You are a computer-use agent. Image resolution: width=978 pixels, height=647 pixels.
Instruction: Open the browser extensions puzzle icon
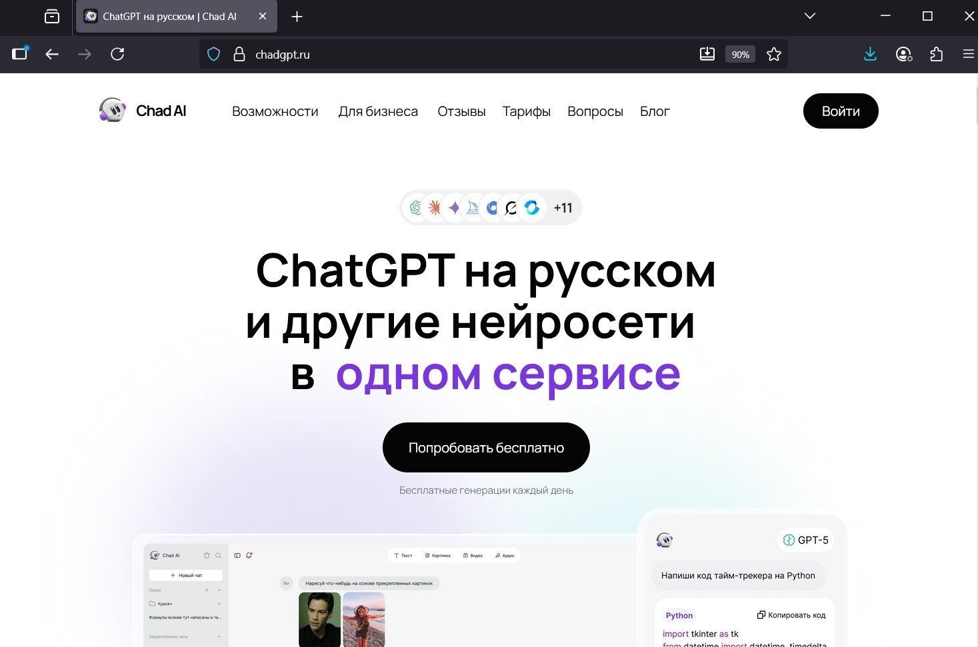tap(936, 55)
